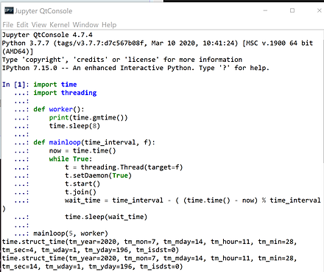This screenshot has height=272, width=324.
Task: Click the 'now = time.time()' line
Action: click(82, 151)
